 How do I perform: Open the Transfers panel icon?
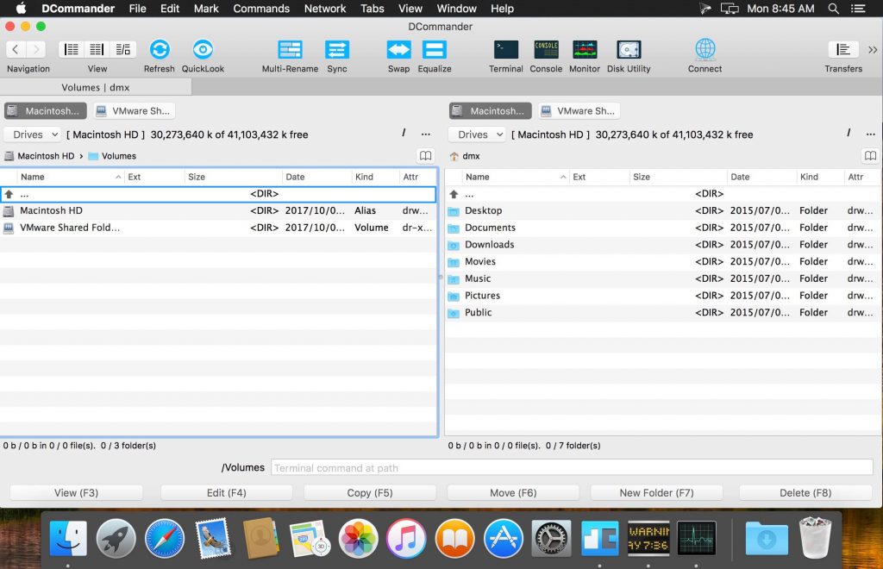(842, 49)
